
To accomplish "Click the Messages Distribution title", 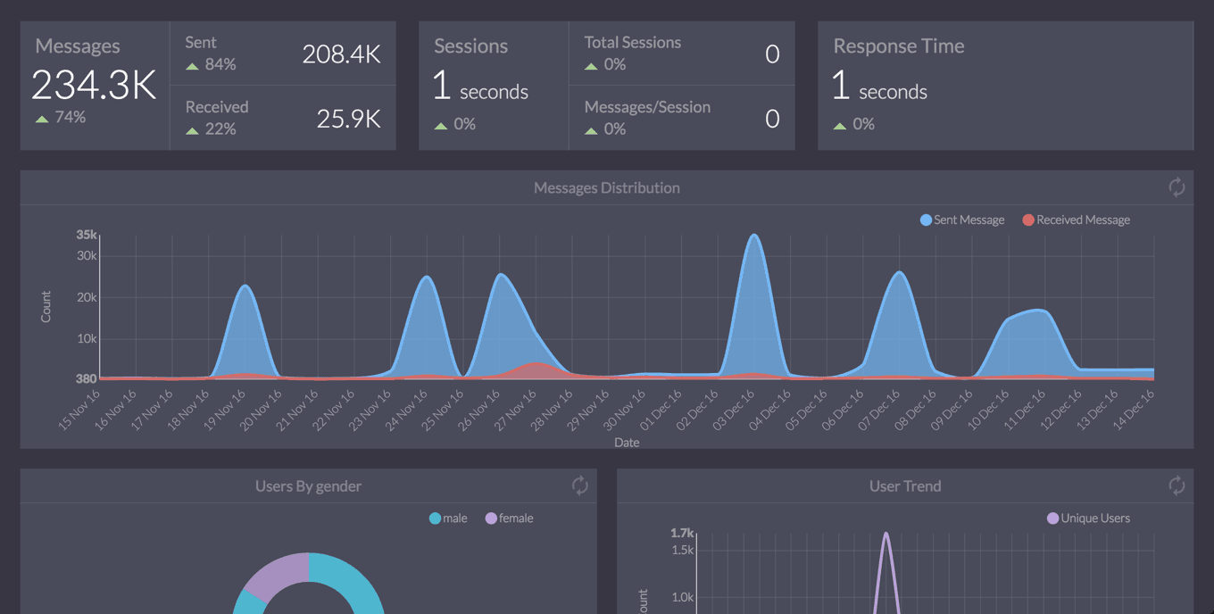I will [x=607, y=187].
